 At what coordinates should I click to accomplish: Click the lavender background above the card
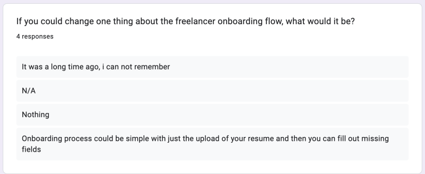click(212, 1)
